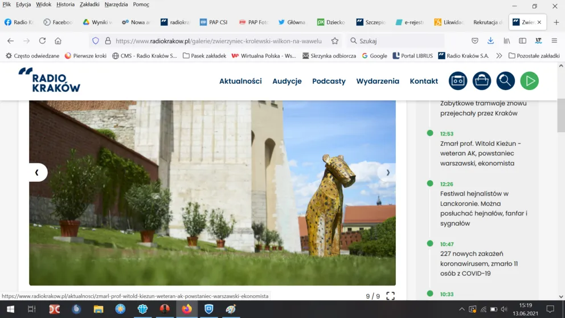This screenshot has width=565, height=318.
Task: Switch to the Główna Twitter tab
Action: point(293,22)
